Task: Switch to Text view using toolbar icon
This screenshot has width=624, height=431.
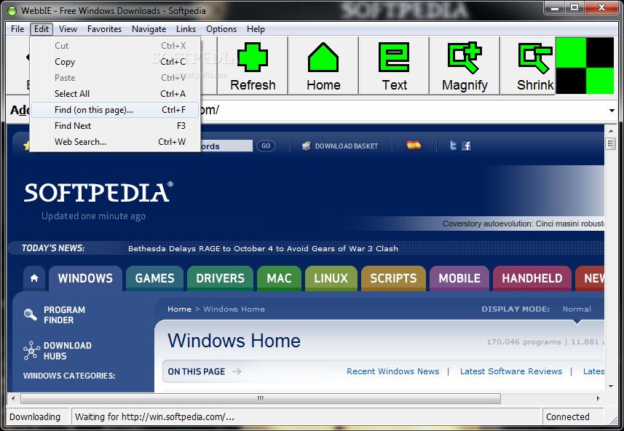Action: pyautogui.click(x=394, y=58)
